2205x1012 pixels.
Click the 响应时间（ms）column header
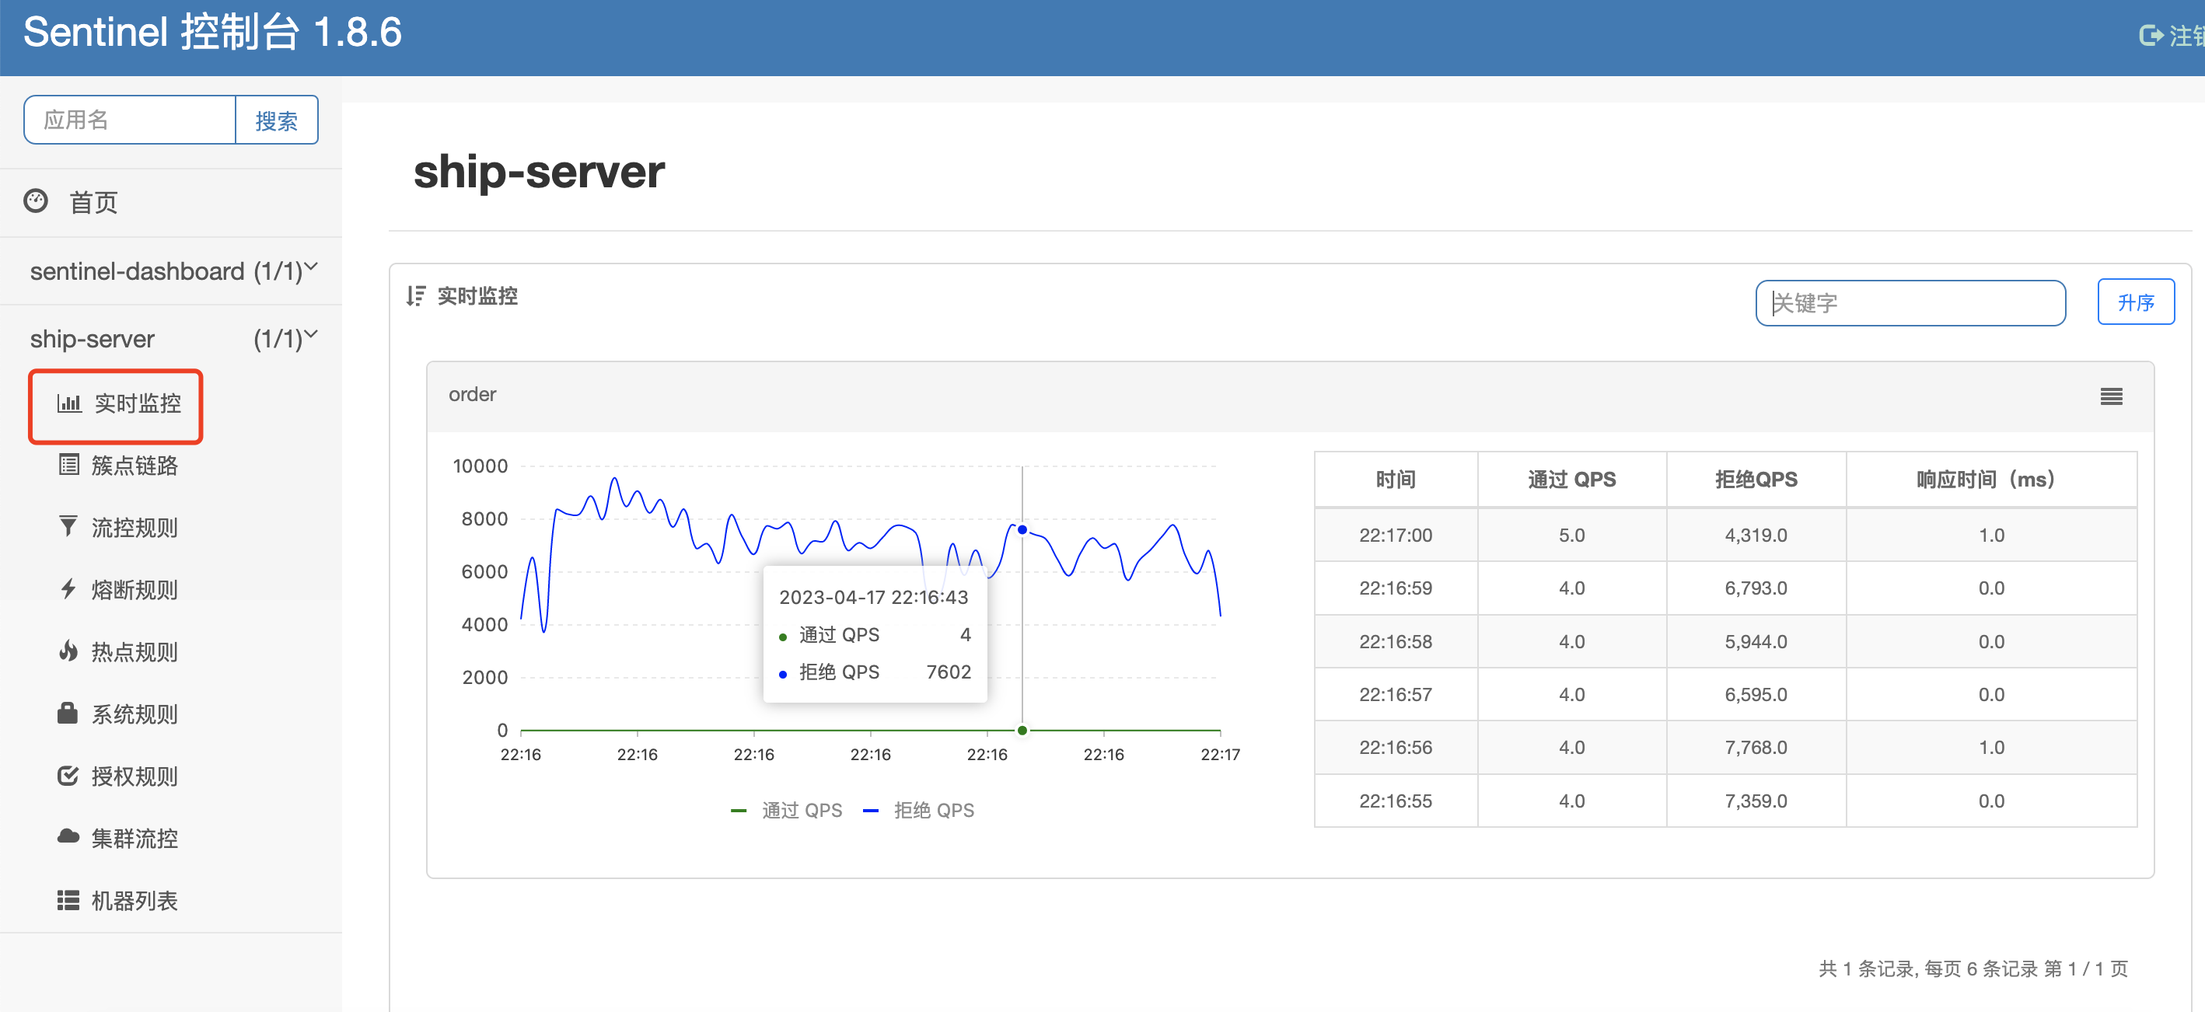1991,479
